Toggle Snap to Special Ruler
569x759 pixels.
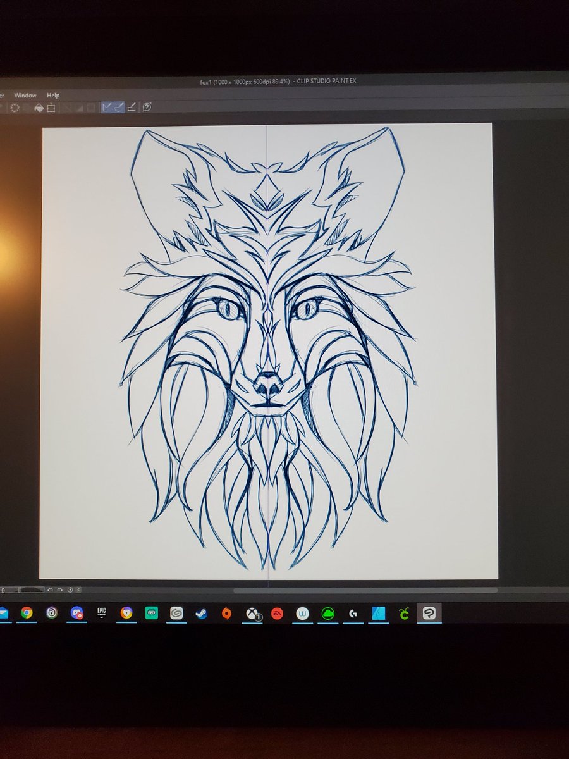118,107
